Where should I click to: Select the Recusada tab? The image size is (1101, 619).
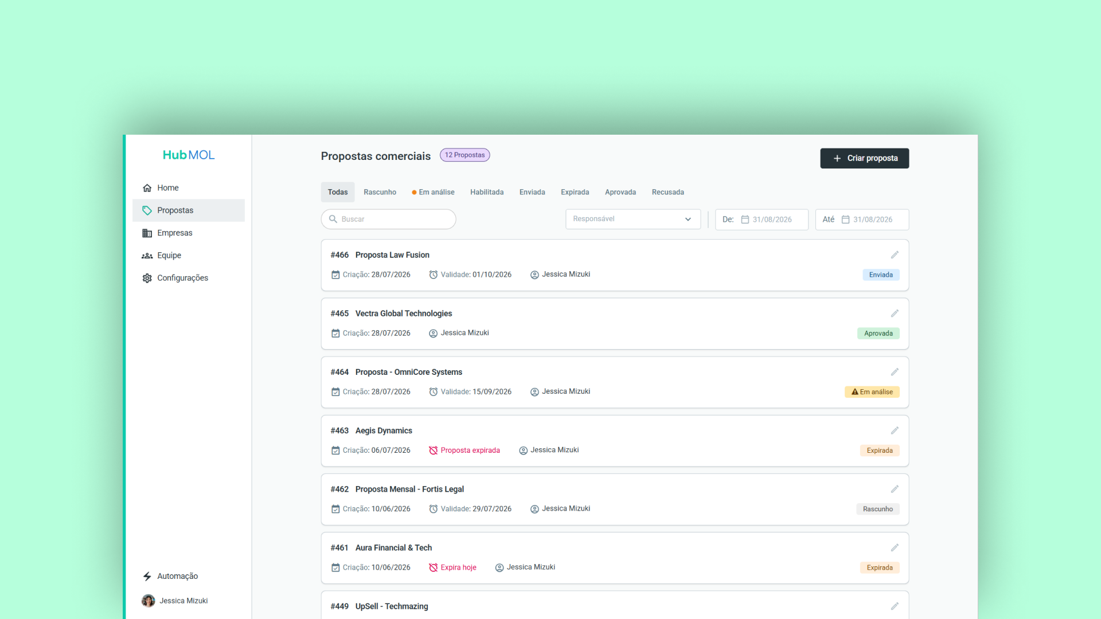[x=667, y=192]
